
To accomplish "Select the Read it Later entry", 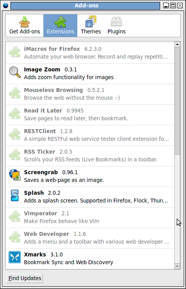I will (x=90, y=115).
